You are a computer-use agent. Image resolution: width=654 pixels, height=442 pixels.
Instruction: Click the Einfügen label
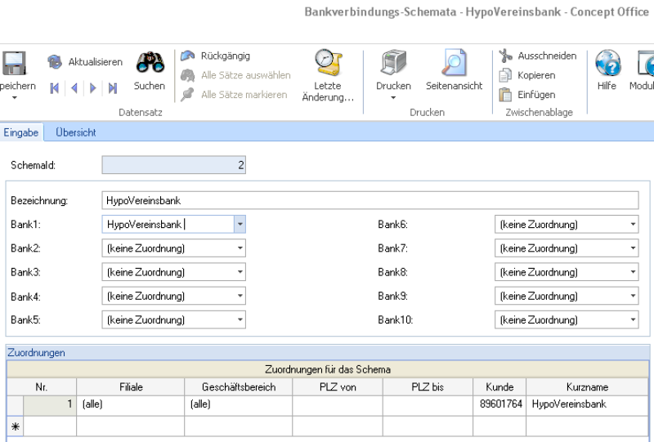pyautogui.click(x=536, y=95)
